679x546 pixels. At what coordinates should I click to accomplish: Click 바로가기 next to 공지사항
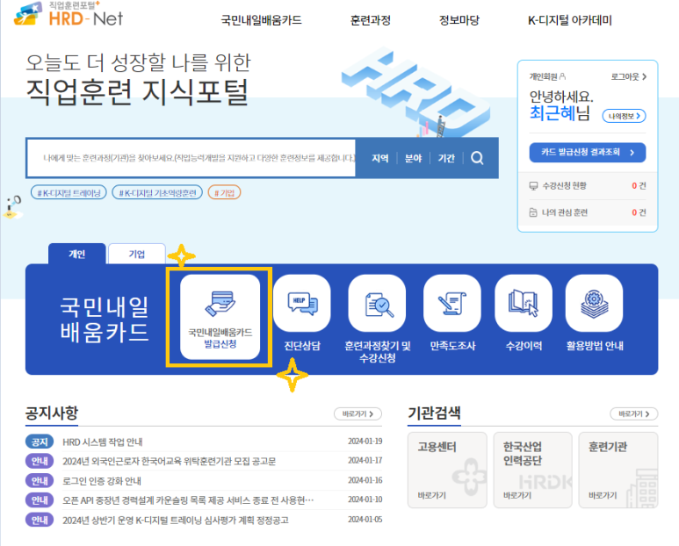click(x=358, y=414)
